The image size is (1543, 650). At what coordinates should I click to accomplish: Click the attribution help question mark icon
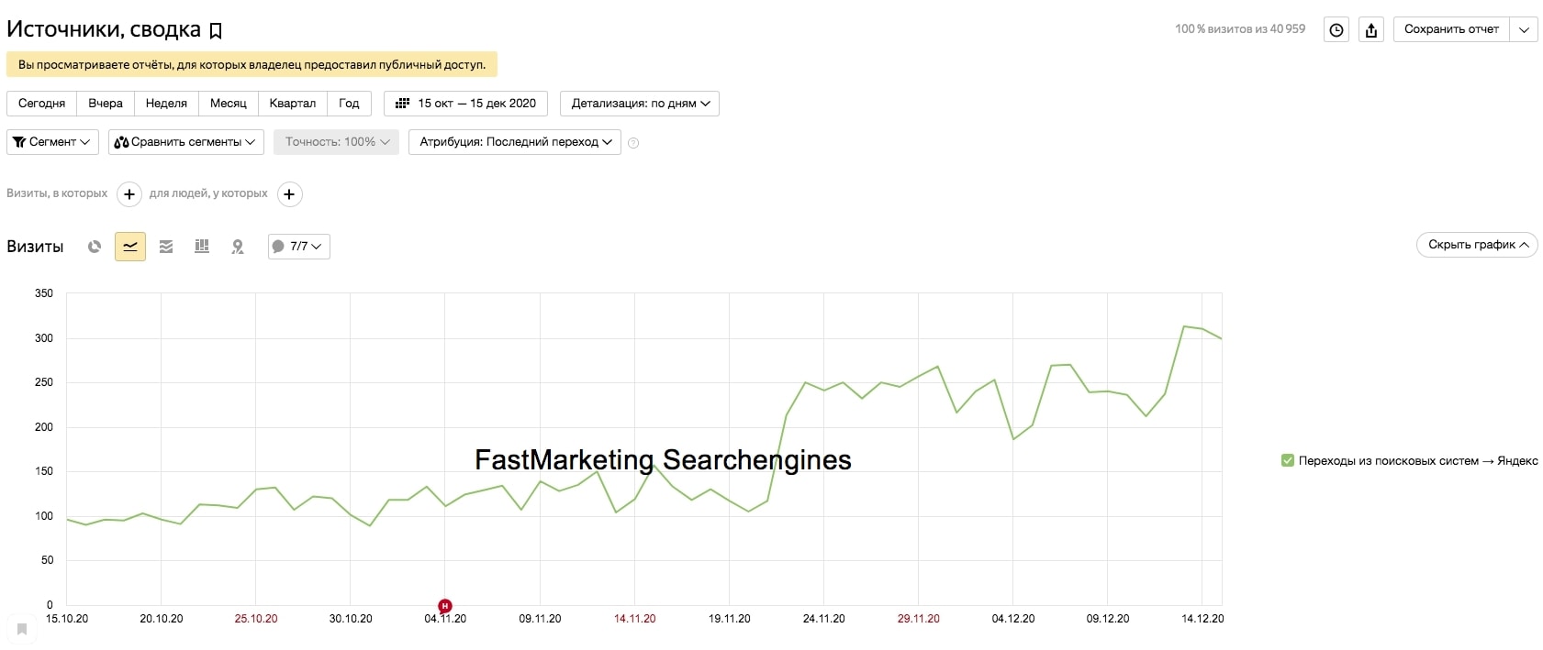tap(633, 143)
